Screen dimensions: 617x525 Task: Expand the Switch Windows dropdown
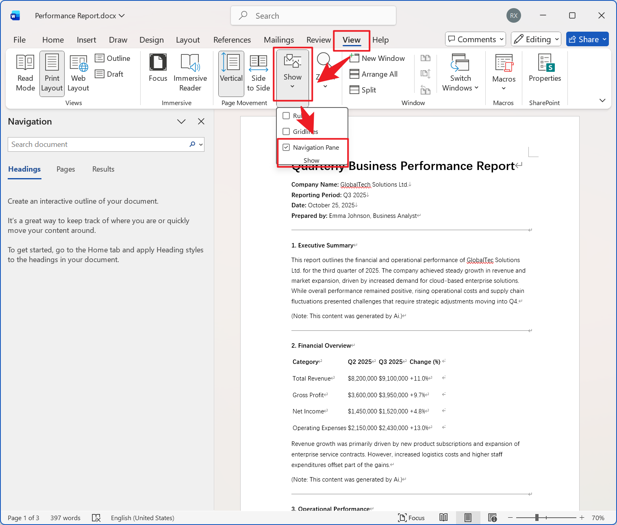coord(460,73)
